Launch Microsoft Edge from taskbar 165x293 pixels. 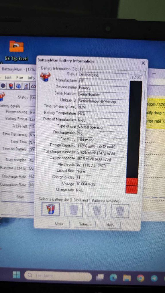(x=113, y=278)
